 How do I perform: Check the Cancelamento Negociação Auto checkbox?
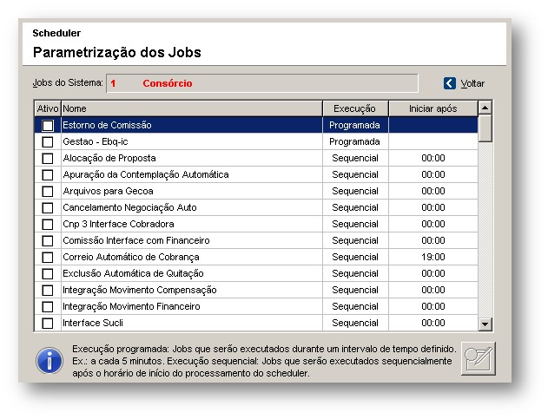(x=48, y=207)
